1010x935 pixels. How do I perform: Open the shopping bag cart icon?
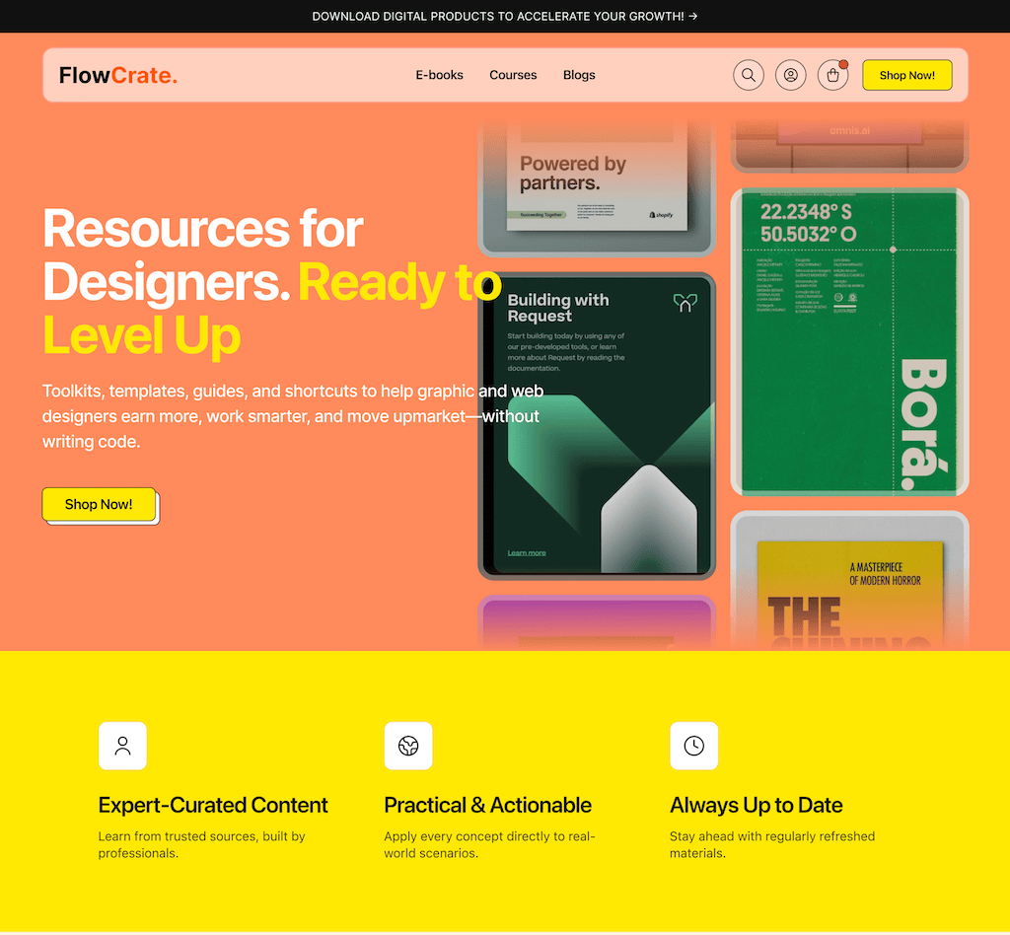tap(832, 75)
